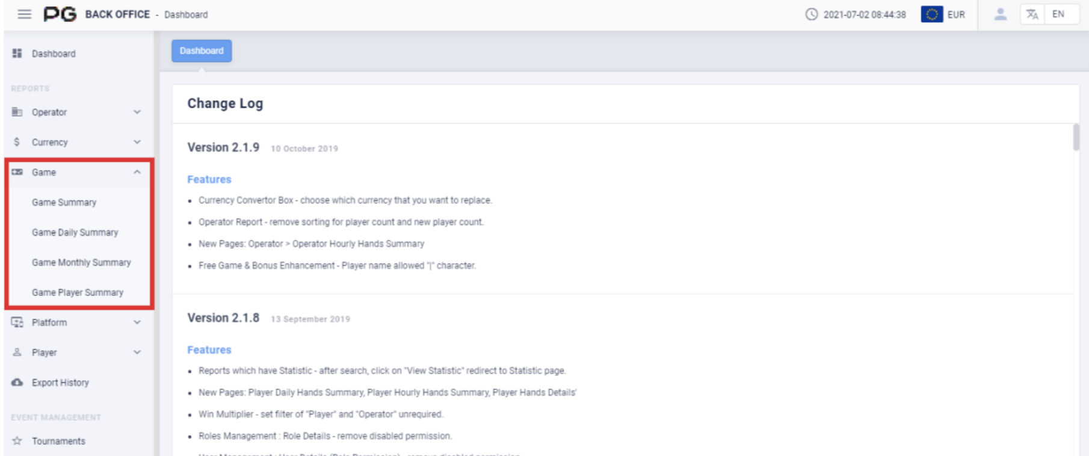The image size is (1089, 456).
Task: Click the clock icon beside the timestamp
Action: coord(812,14)
